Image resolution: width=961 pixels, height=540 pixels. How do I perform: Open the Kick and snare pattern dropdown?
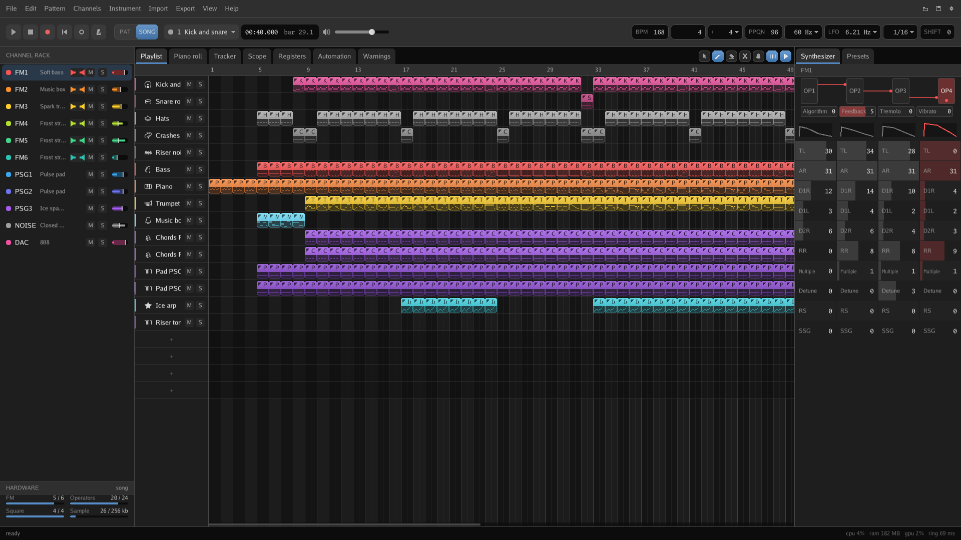coord(202,32)
